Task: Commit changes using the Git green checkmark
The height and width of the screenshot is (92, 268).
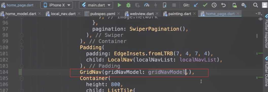Action: point(205,5)
